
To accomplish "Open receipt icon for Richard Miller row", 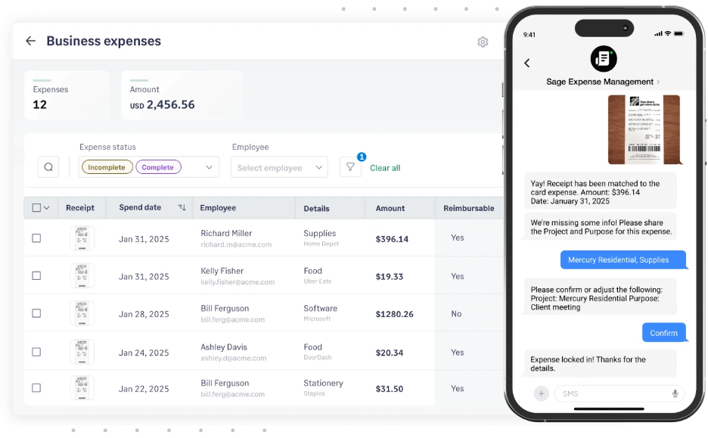I will click(x=82, y=238).
